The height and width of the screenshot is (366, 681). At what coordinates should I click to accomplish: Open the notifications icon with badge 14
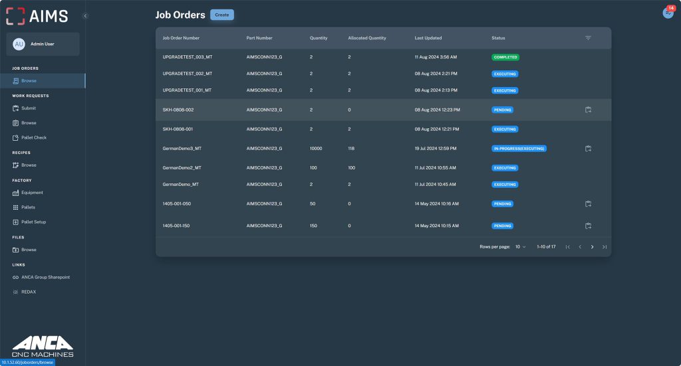click(x=668, y=13)
